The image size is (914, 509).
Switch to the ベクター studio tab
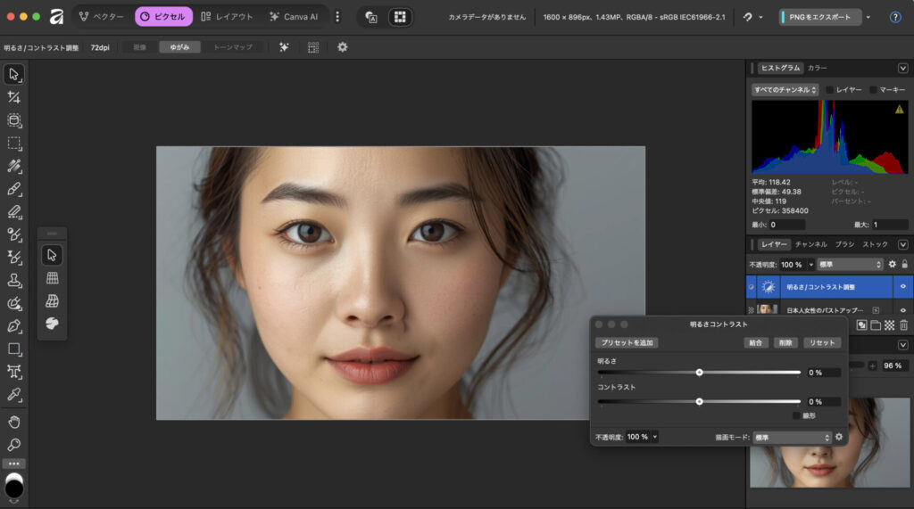click(102, 16)
